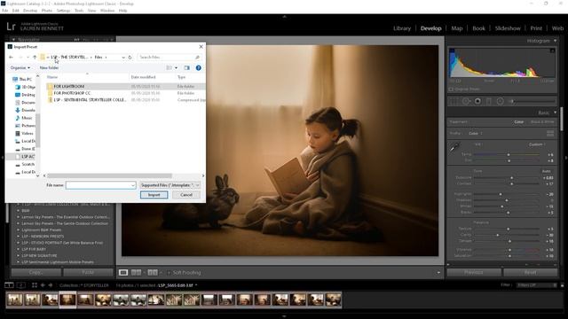Viewport: 568px width, 319px height.
Task: Open the view options dropdown in dialog
Action: 176,67
